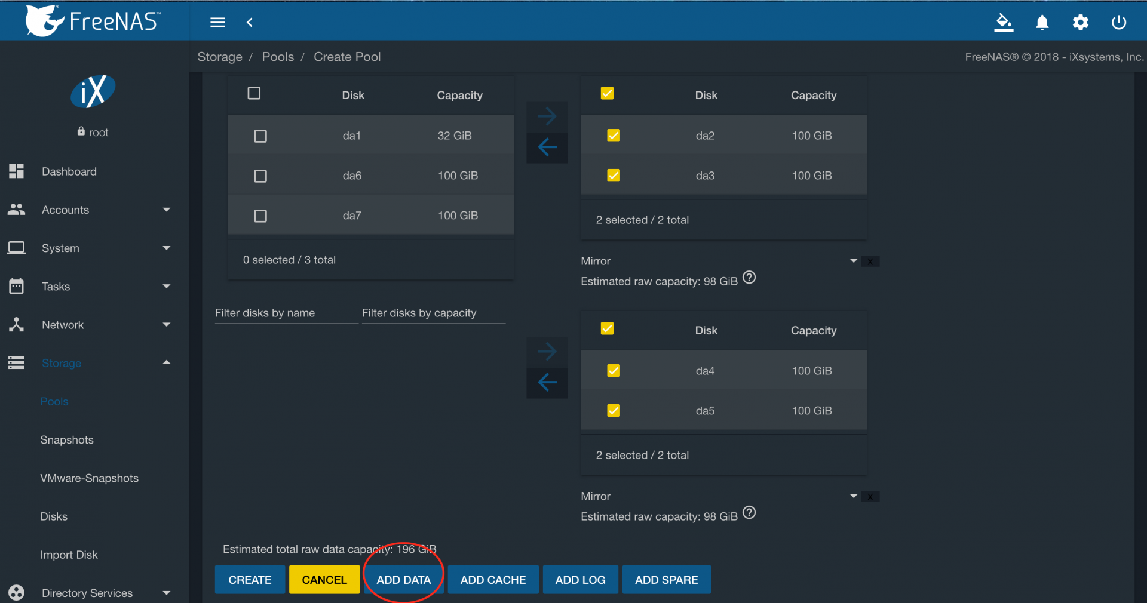Expand the System menu arrow
The height and width of the screenshot is (603, 1147).
click(x=167, y=248)
